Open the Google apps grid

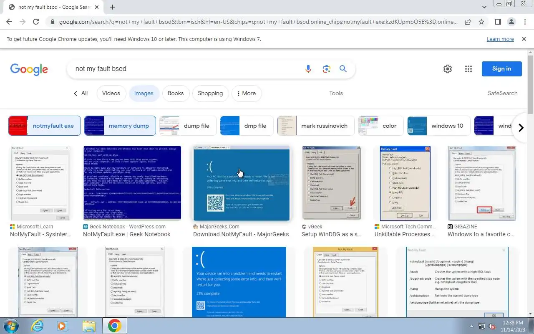(x=469, y=69)
